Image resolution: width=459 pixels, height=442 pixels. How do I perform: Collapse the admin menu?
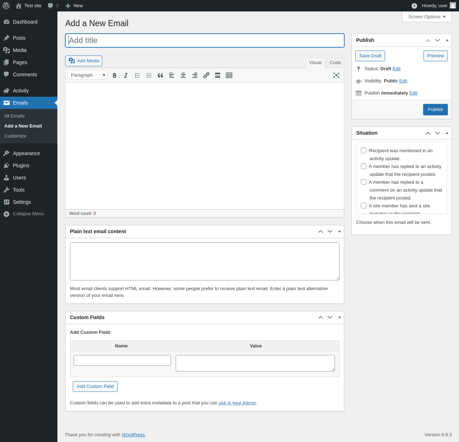tap(29, 214)
